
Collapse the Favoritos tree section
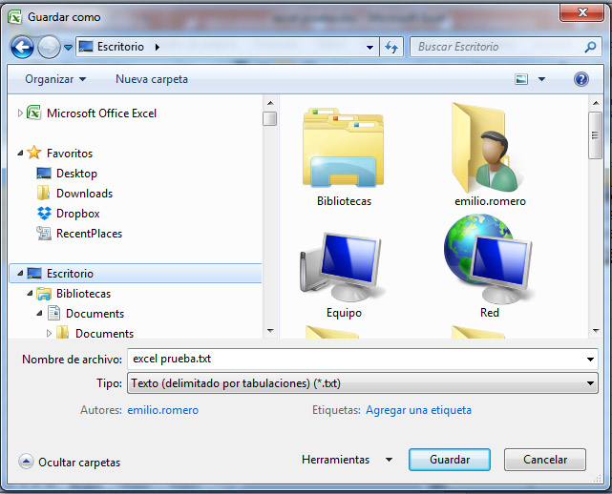coord(20,153)
